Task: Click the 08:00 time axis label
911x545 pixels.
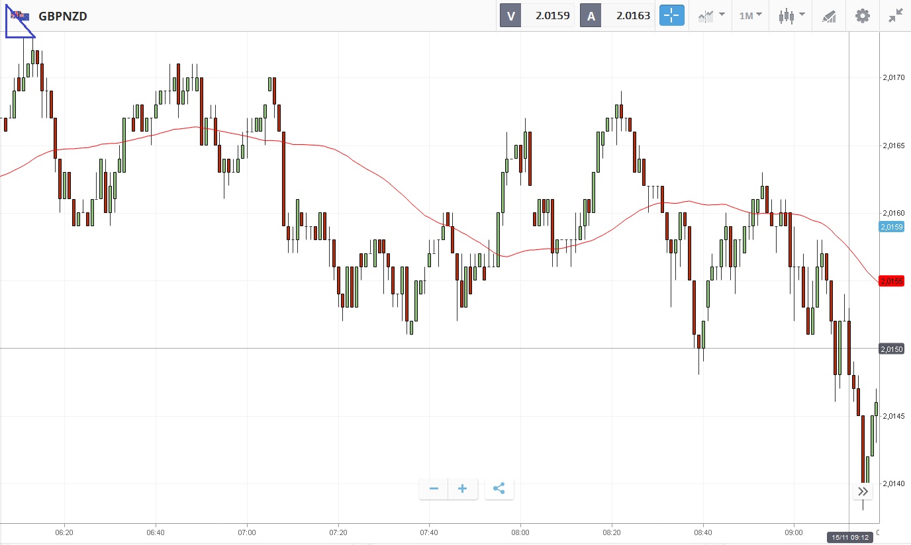Action: click(520, 532)
